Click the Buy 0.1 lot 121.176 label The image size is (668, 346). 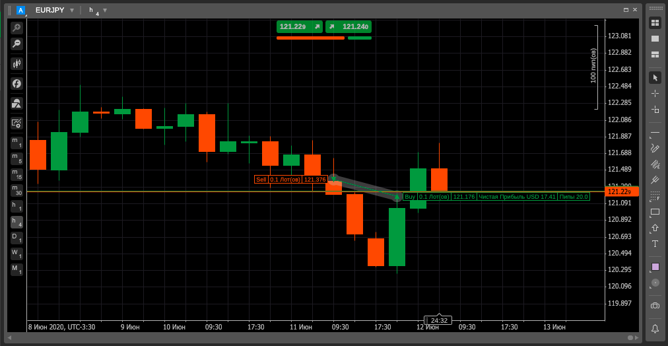pos(440,197)
